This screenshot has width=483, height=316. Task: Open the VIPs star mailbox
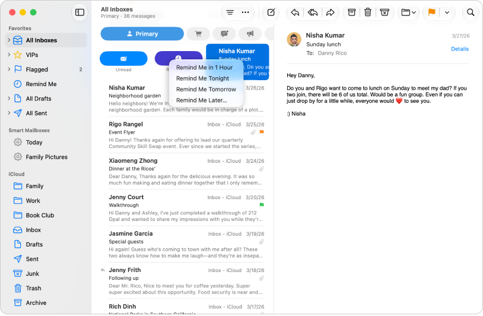[x=46, y=55]
